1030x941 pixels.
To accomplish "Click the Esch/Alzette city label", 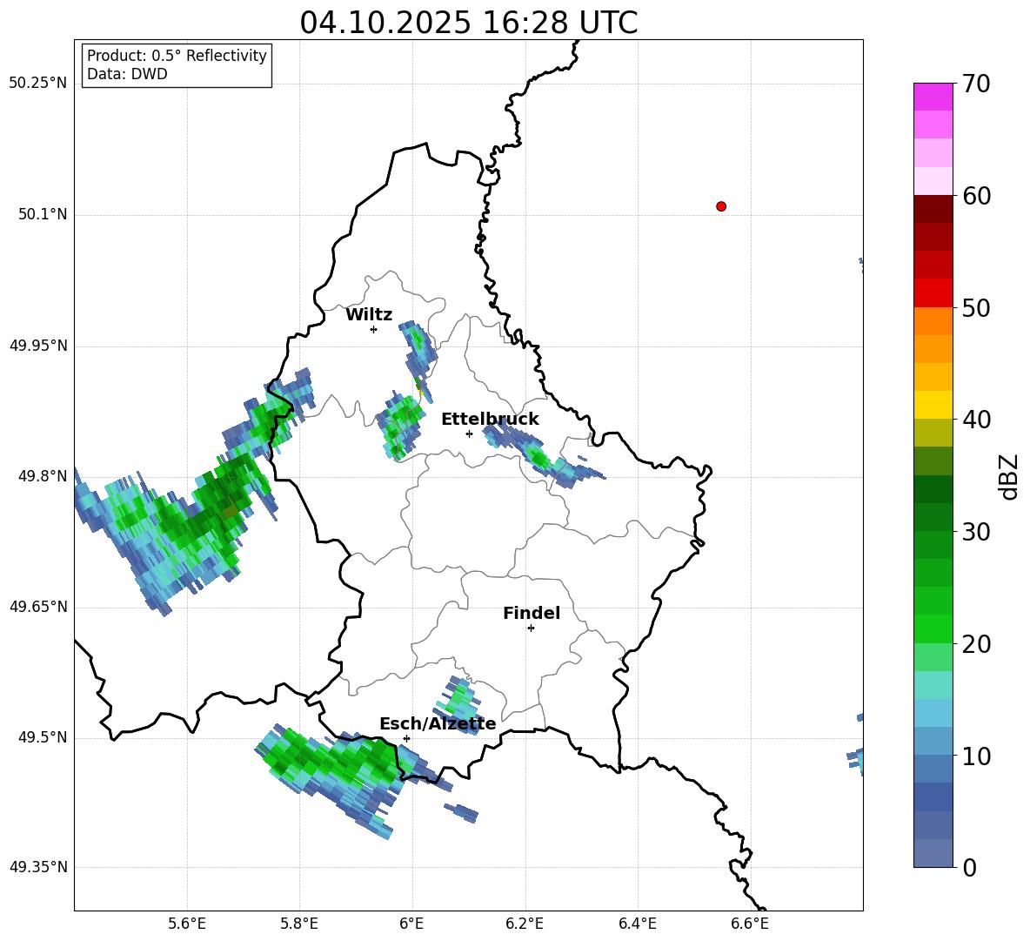I will pos(438,724).
